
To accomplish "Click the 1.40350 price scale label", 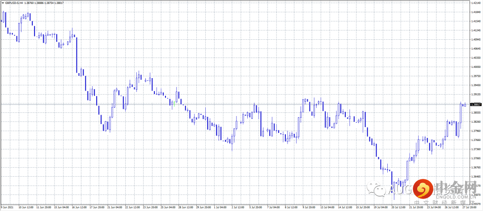I will 475,58.
